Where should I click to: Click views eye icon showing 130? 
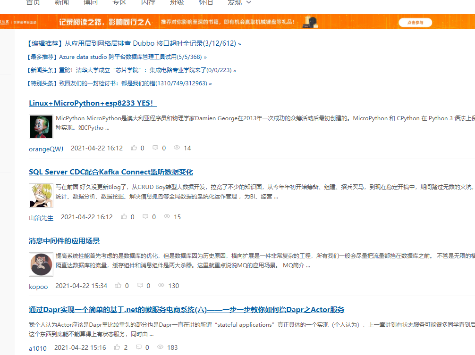161,285
